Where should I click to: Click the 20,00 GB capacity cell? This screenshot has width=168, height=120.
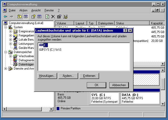coord(157,41)
